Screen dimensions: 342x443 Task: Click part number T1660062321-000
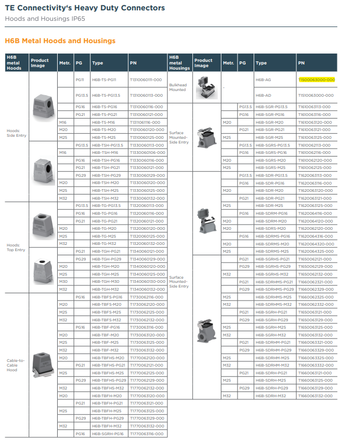pyautogui.click(x=315, y=282)
